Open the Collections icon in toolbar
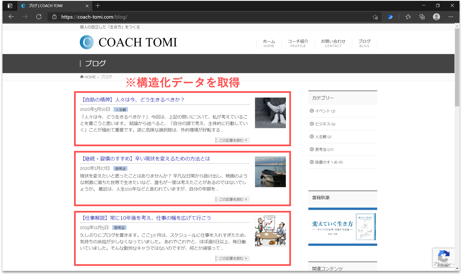Screen dimensions: 462x275 (x=422, y=17)
